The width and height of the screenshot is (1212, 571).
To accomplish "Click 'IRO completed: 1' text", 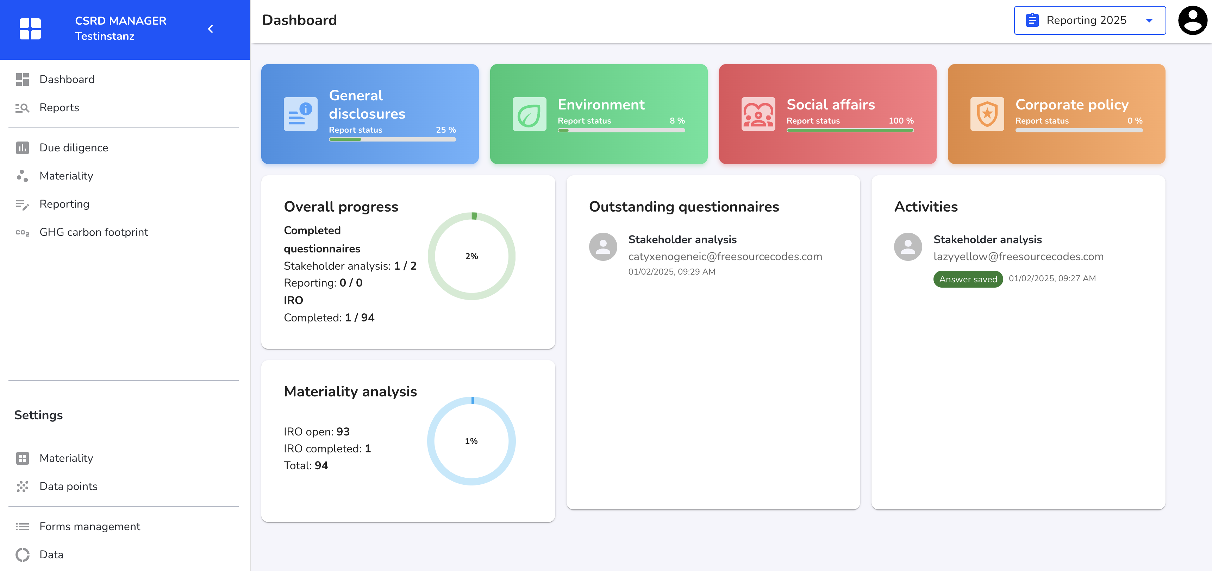I will click(x=327, y=449).
